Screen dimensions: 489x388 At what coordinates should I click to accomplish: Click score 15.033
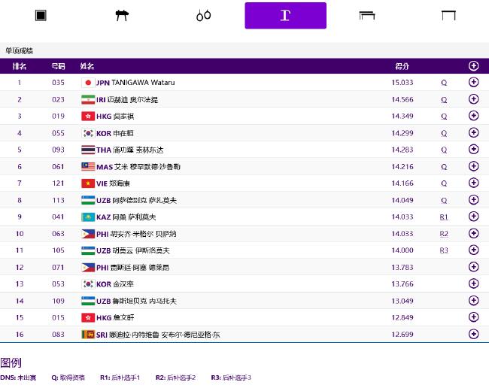tap(402, 83)
